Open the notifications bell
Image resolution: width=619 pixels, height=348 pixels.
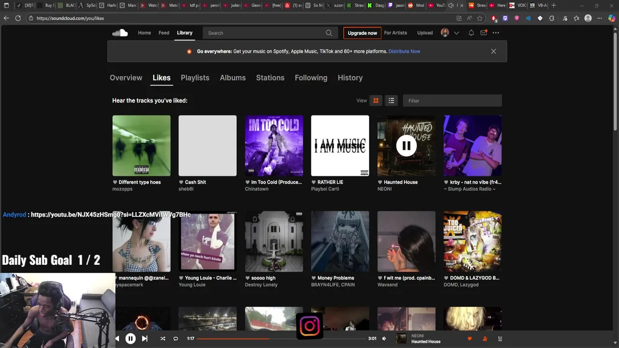coord(471,33)
